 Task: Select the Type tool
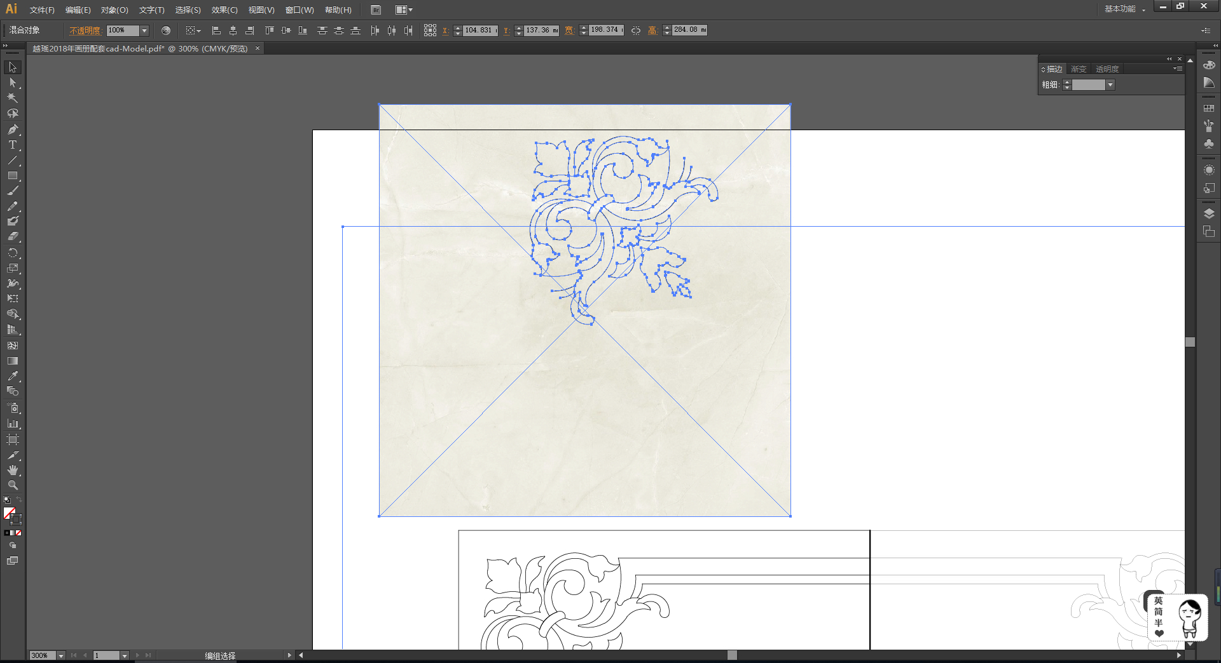pyautogui.click(x=12, y=145)
